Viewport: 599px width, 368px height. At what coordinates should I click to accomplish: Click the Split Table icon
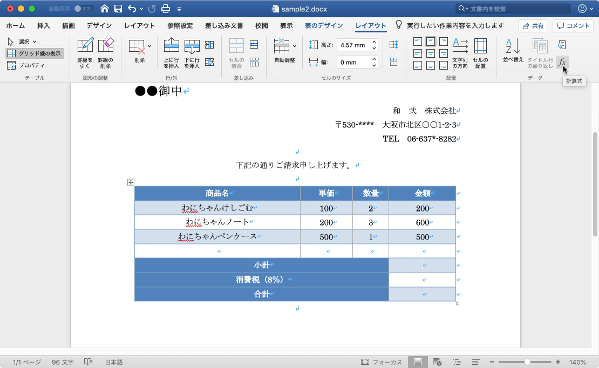click(254, 62)
